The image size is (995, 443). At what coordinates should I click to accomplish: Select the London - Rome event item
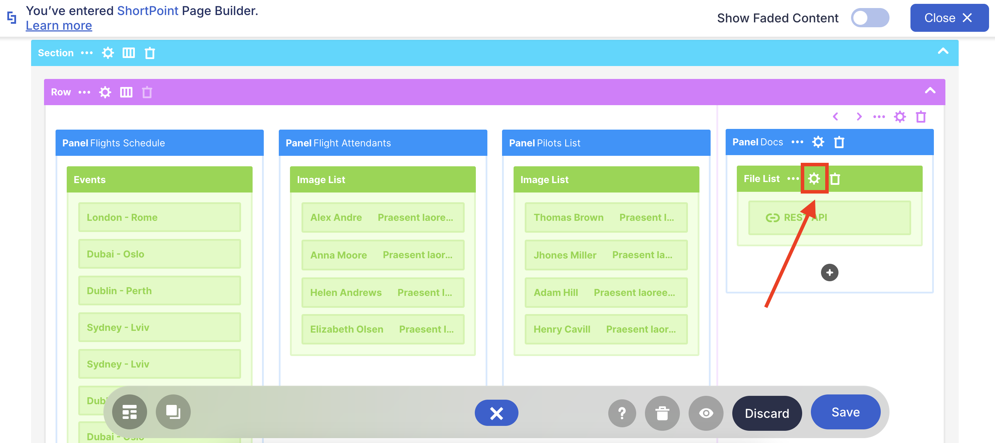(x=160, y=217)
